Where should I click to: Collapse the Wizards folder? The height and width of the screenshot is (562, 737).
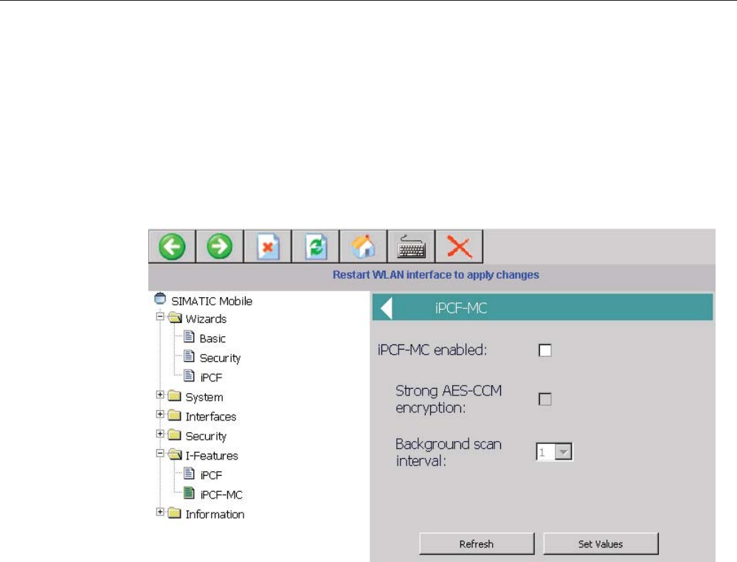(x=160, y=316)
